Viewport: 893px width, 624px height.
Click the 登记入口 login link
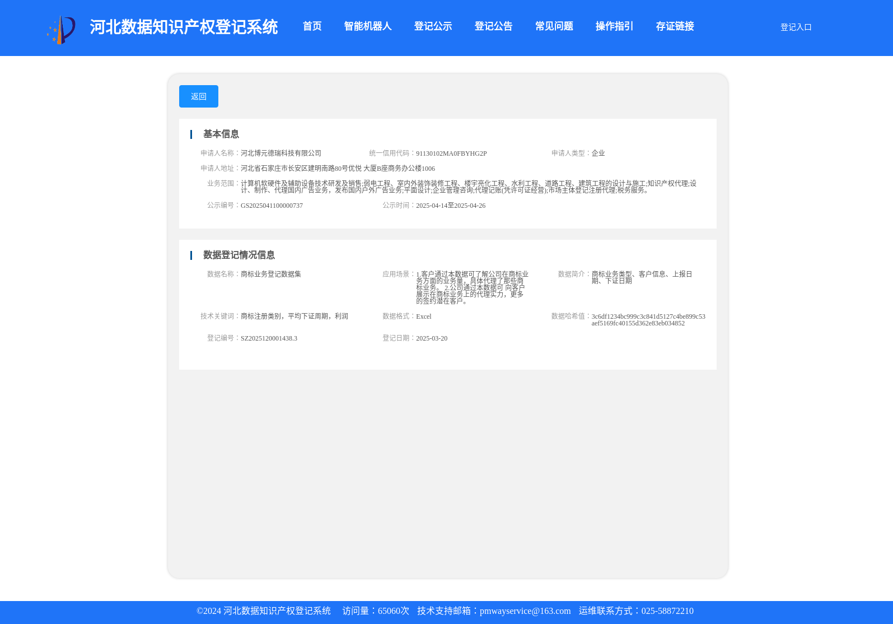pyautogui.click(x=796, y=27)
